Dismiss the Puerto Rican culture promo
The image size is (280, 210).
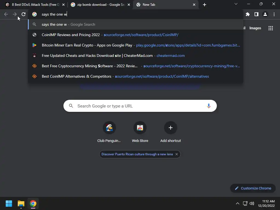(x=177, y=154)
